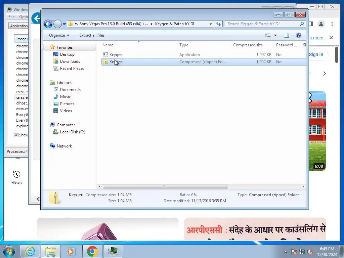This screenshot has width=344, height=258.
Task: Select the Keygen Compressed (zipped) folder row
Action: click(204, 62)
